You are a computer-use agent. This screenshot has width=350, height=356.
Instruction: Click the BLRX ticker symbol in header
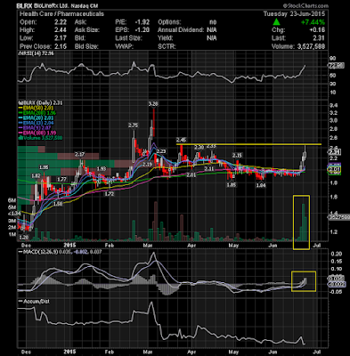pos(23,5)
